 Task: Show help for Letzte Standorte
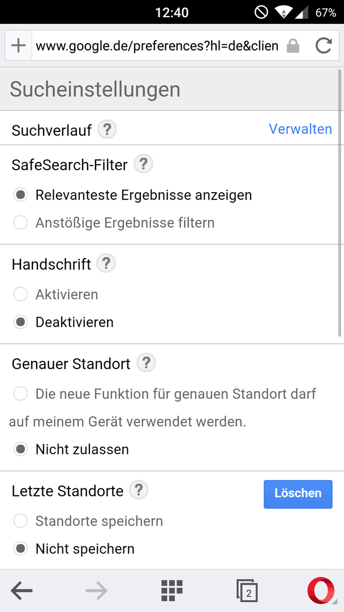point(139,490)
